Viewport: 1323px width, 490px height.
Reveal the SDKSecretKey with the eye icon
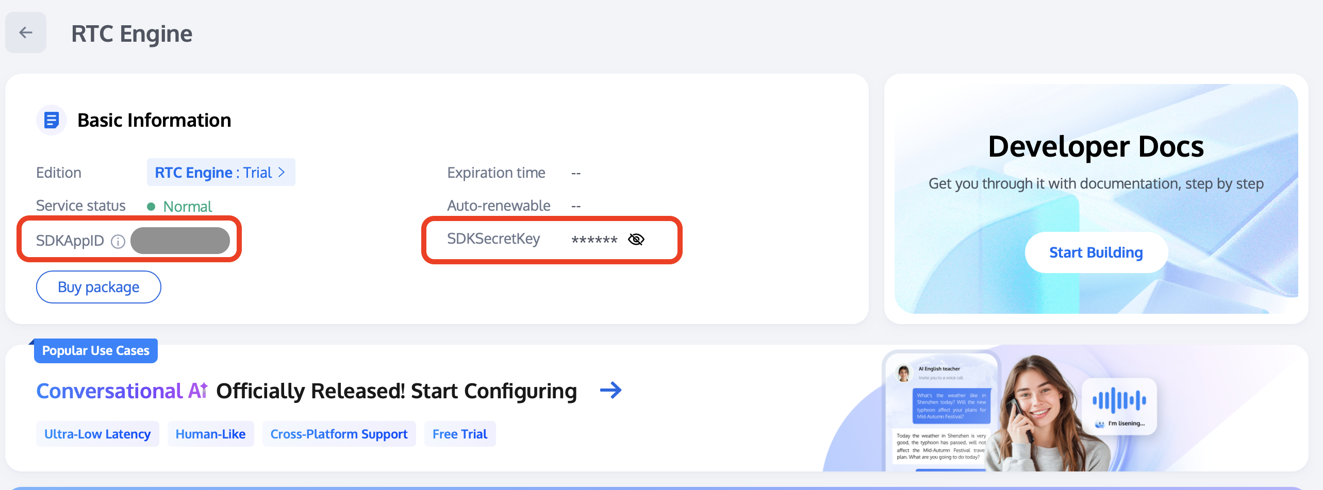pos(636,239)
